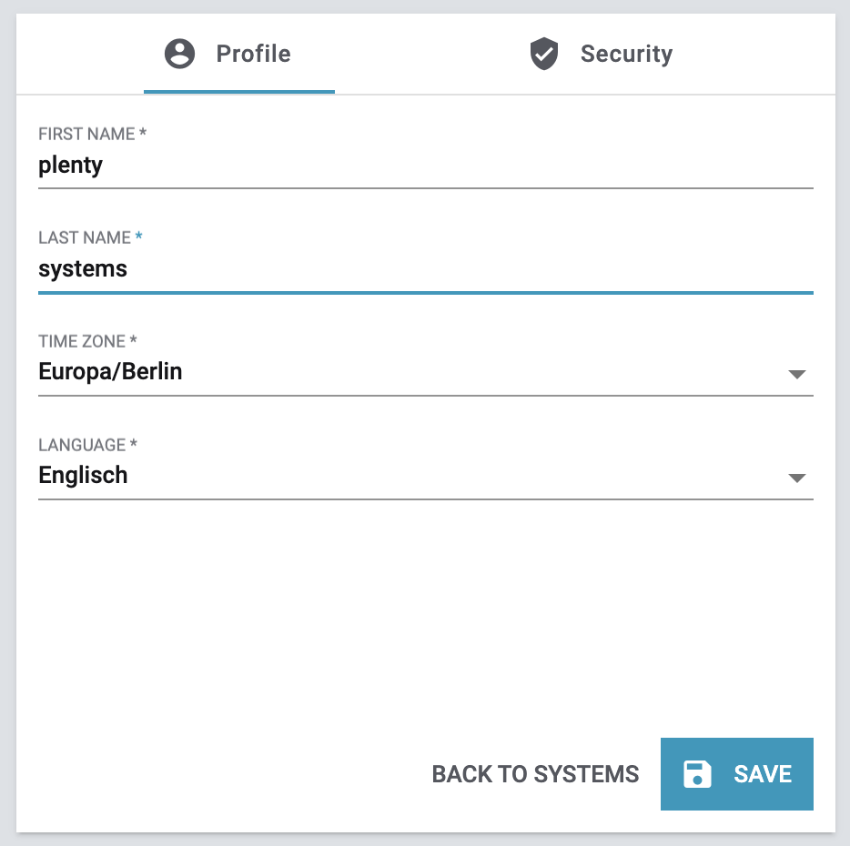Expand the Time Zone dropdown arrow
The image size is (850, 846).
point(796,374)
